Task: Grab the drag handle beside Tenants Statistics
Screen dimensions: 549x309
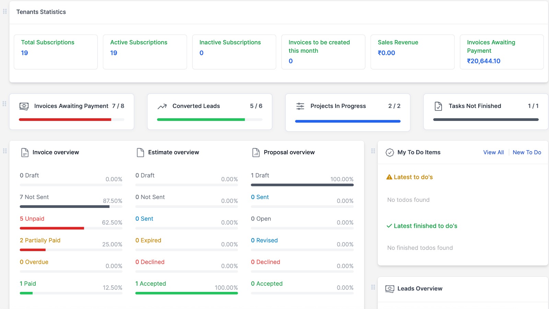Action: [5, 12]
